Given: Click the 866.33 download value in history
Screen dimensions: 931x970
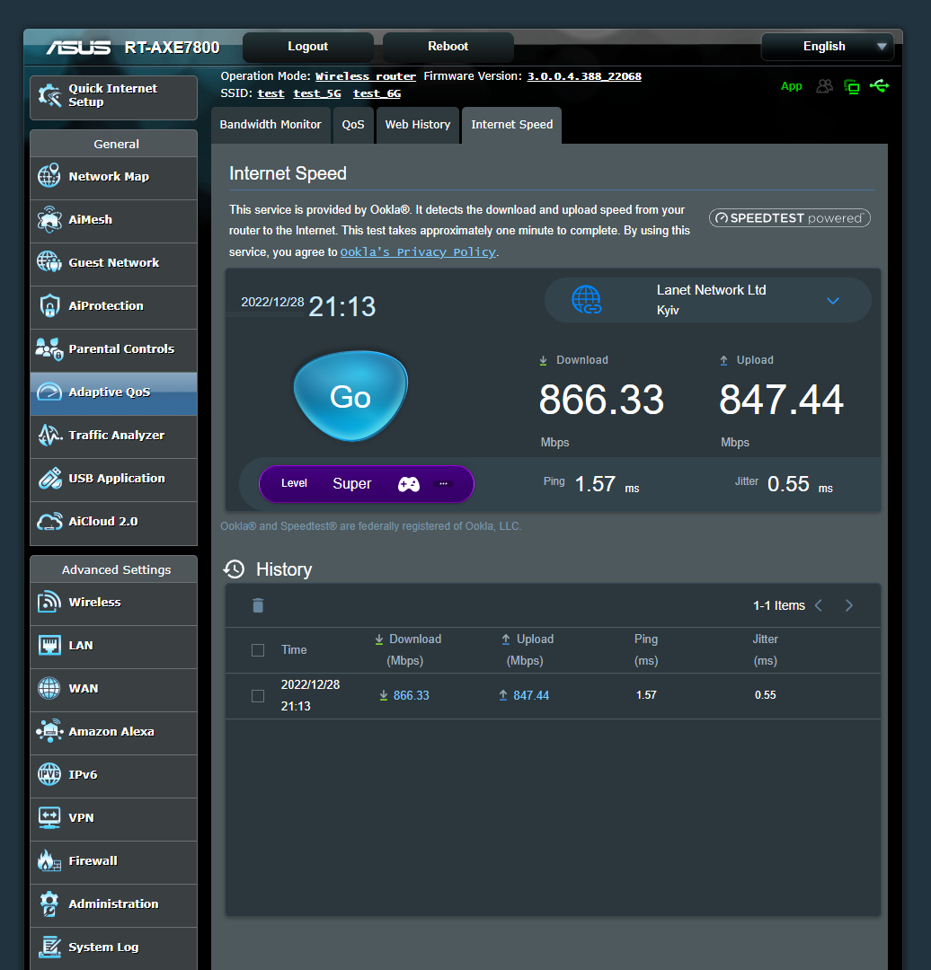Looking at the screenshot, I should (x=411, y=695).
